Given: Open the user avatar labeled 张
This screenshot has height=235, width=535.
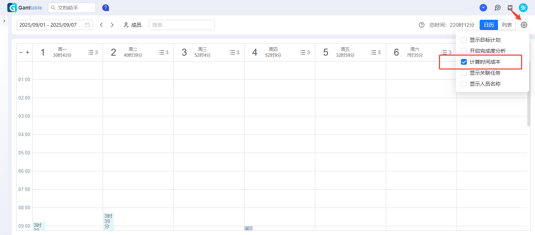Looking at the screenshot, I should coord(523,8).
